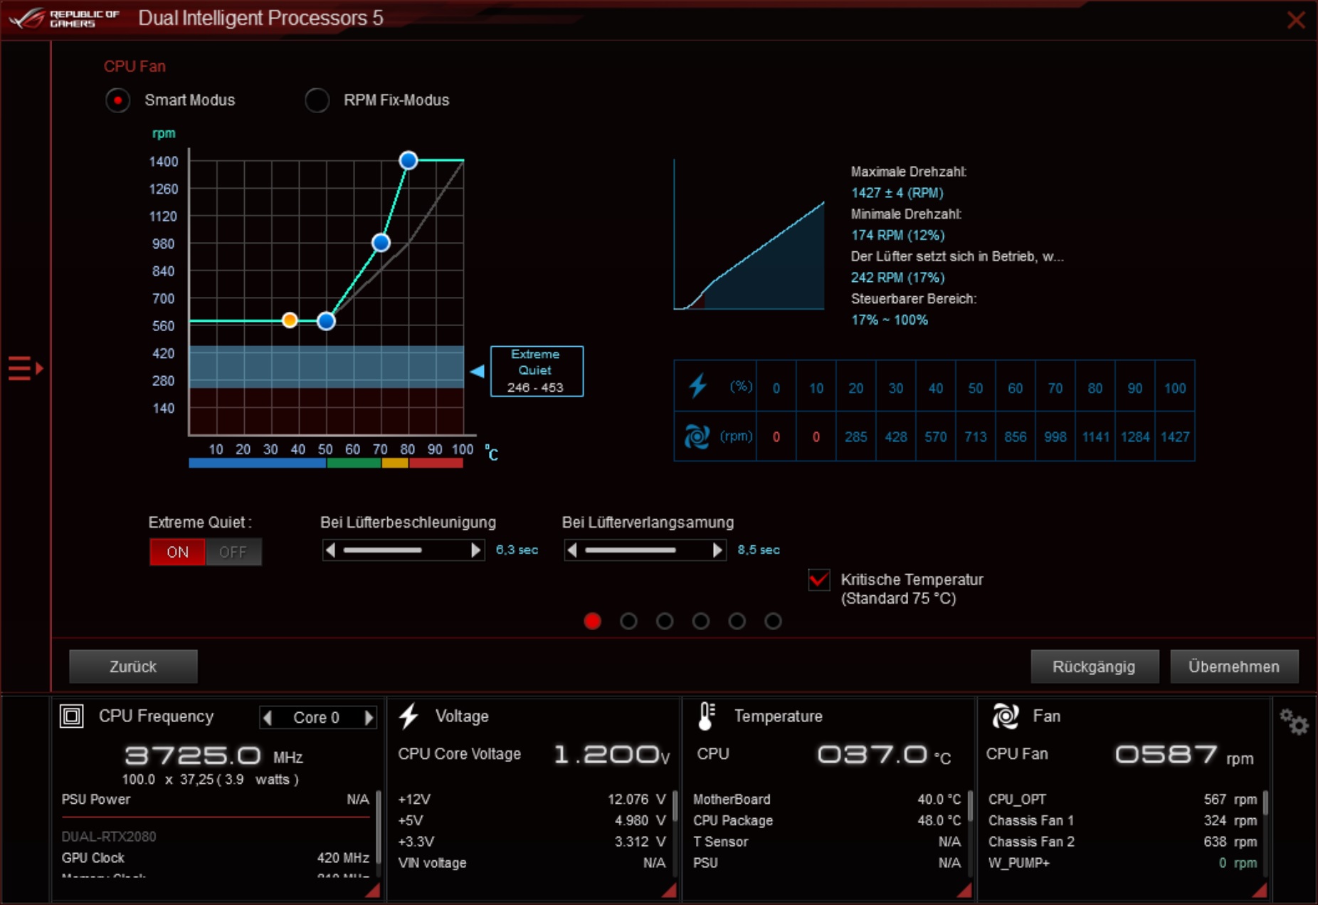Open the left sidebar menu icon
1318x905 pixels.
pyautogui.click(x=26, y=369)
